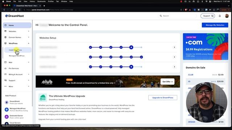Expand the Billing & Account section

click(29, 74)
